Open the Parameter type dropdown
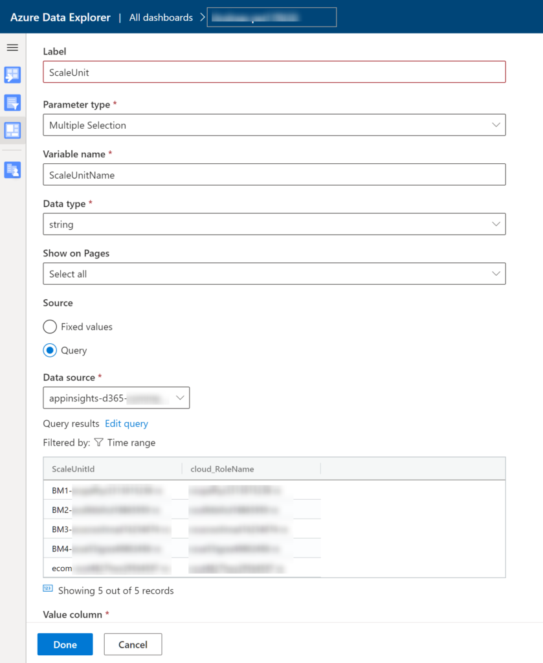The image size is (543, 663). 274,125
